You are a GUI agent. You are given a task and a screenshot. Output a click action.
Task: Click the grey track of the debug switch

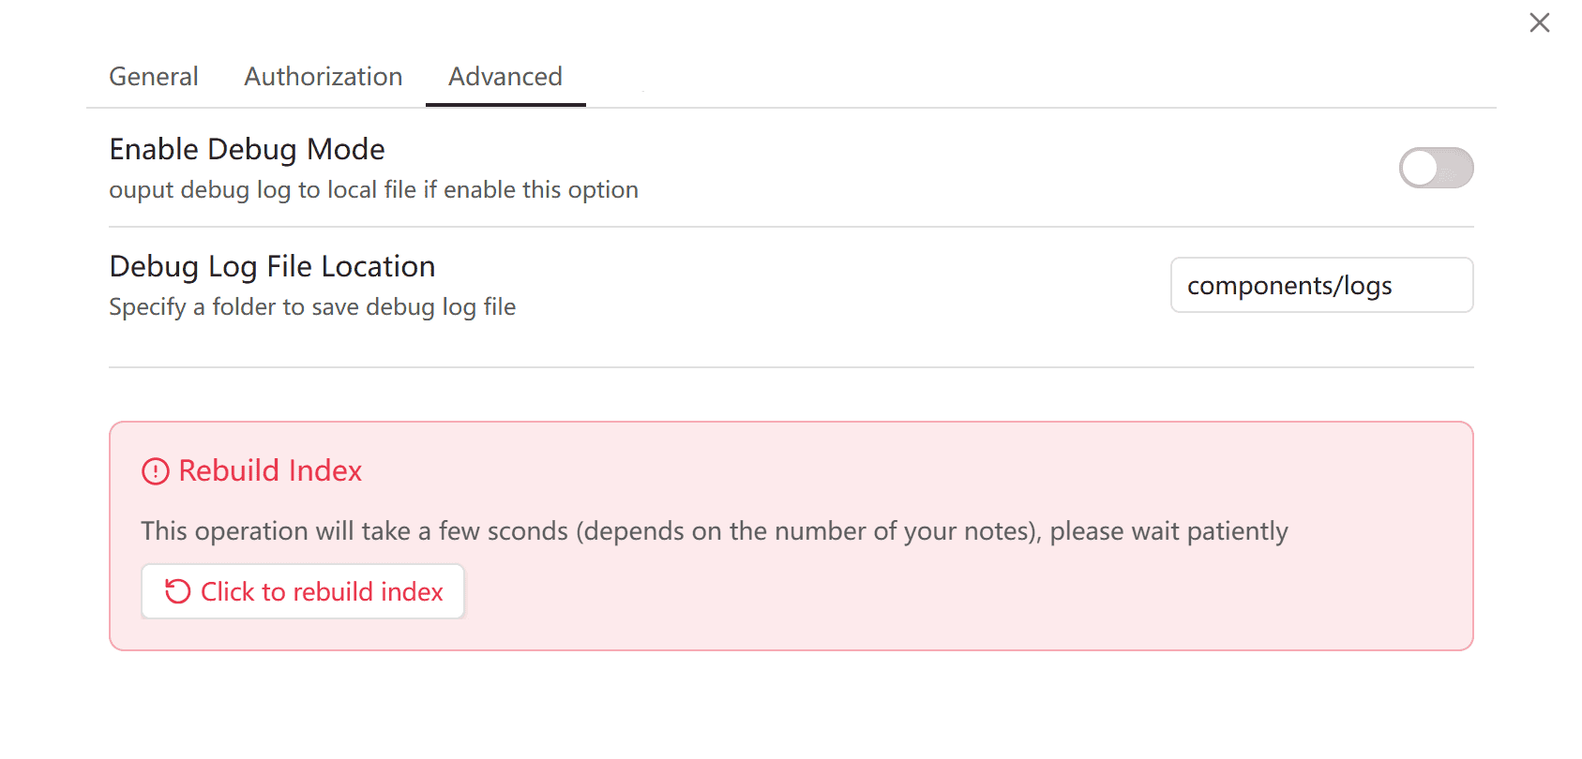[1456, 169]
